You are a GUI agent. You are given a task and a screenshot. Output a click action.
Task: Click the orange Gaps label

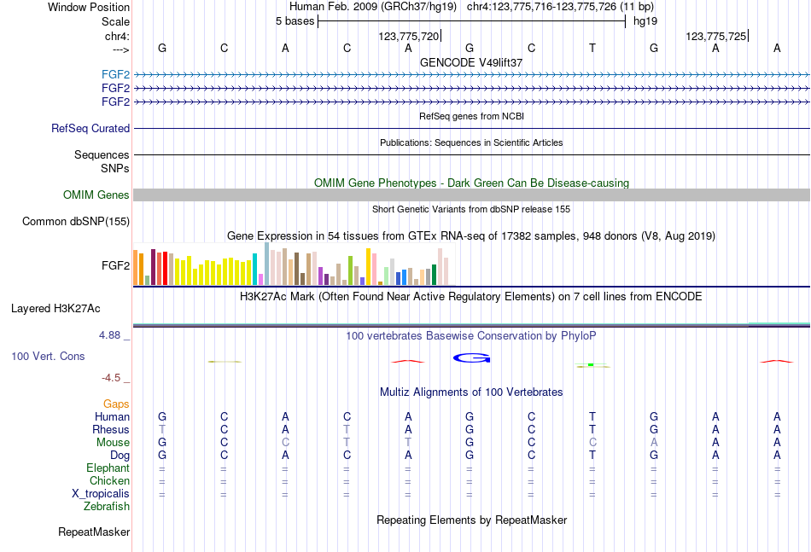(116, 404)
